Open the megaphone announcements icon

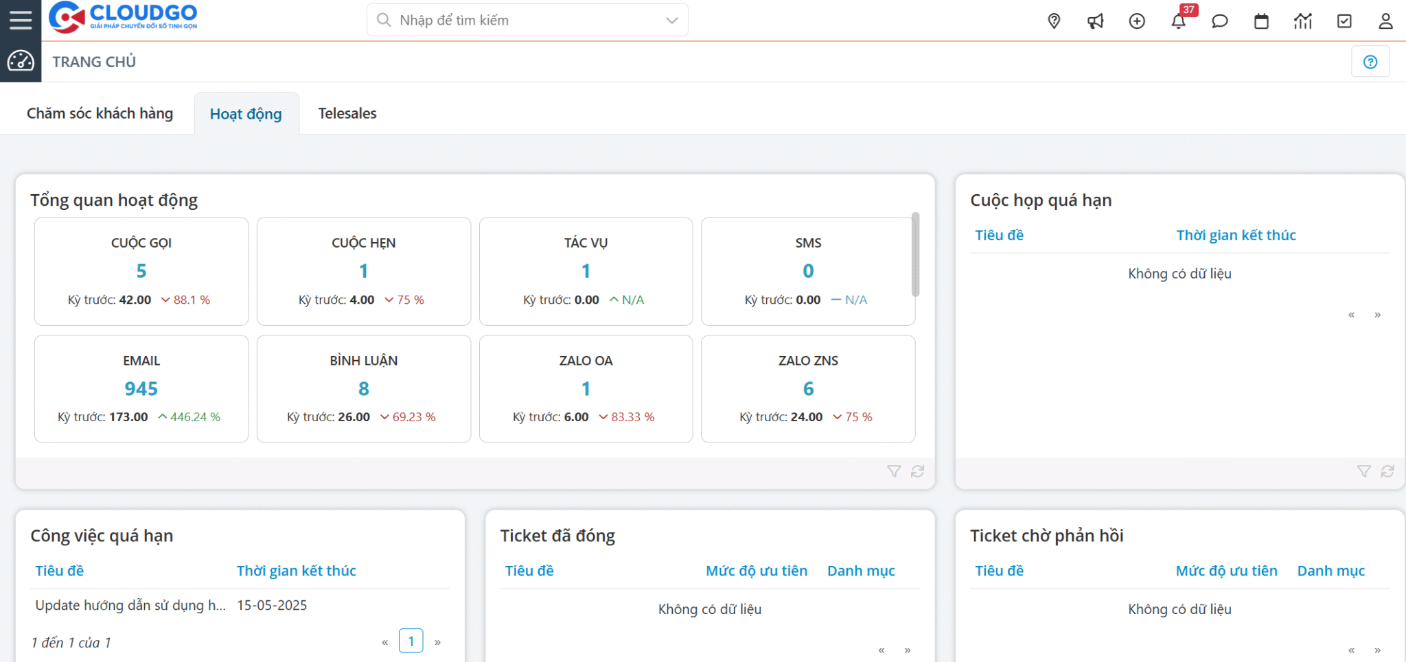click(x=1096, y=21)
